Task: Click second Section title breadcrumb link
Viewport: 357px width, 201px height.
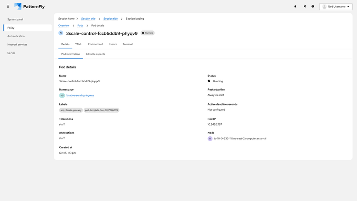Action: click(x=110, y=19)
